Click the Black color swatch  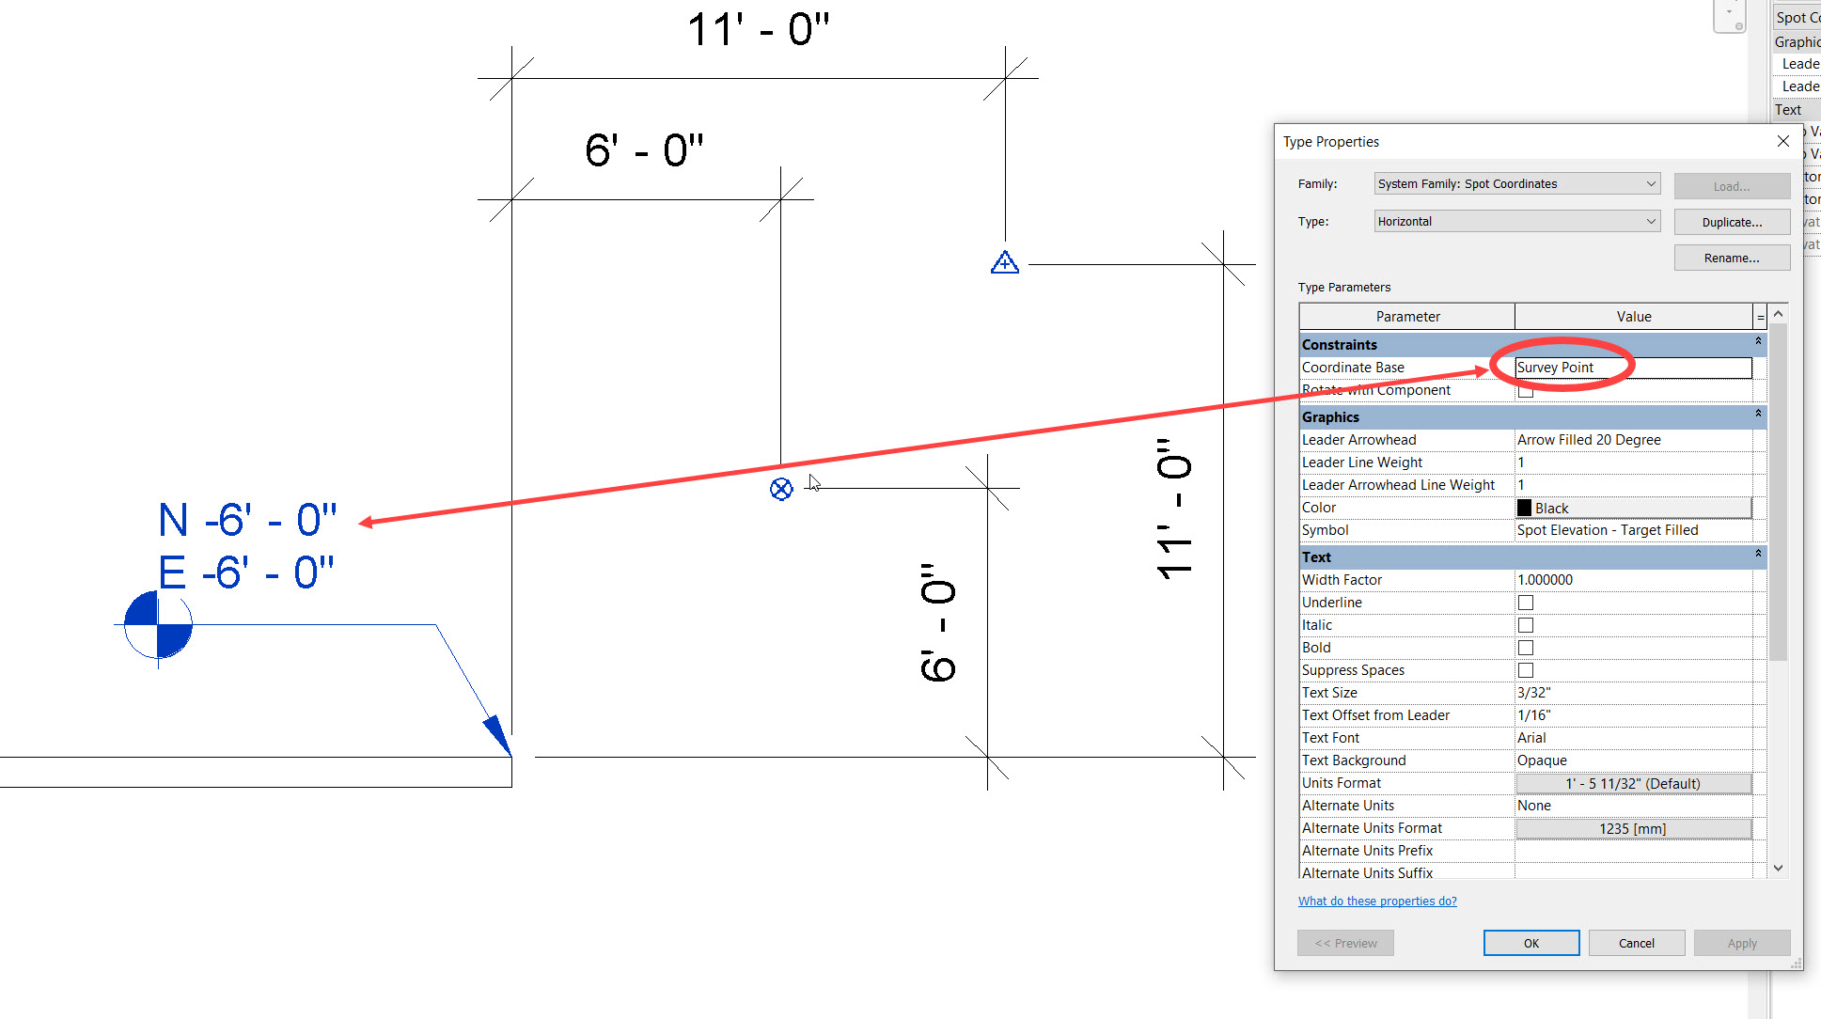(x=1525, y=507)
